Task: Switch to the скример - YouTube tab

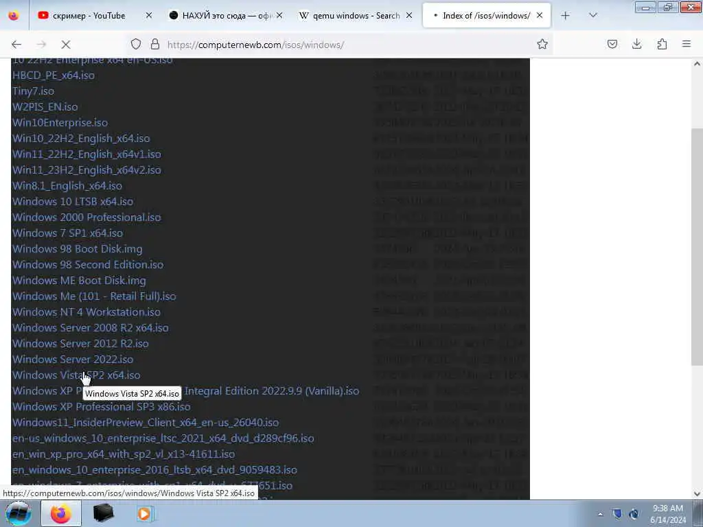Action: point(89,16)
